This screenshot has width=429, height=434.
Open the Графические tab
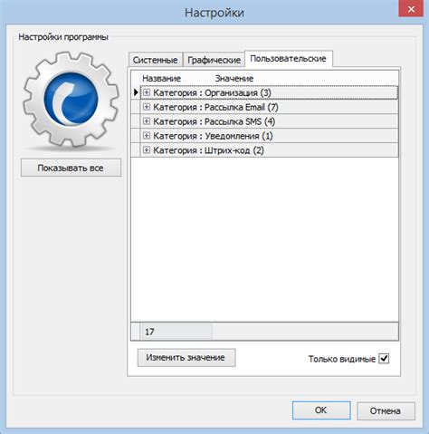(x=214, y=60)
